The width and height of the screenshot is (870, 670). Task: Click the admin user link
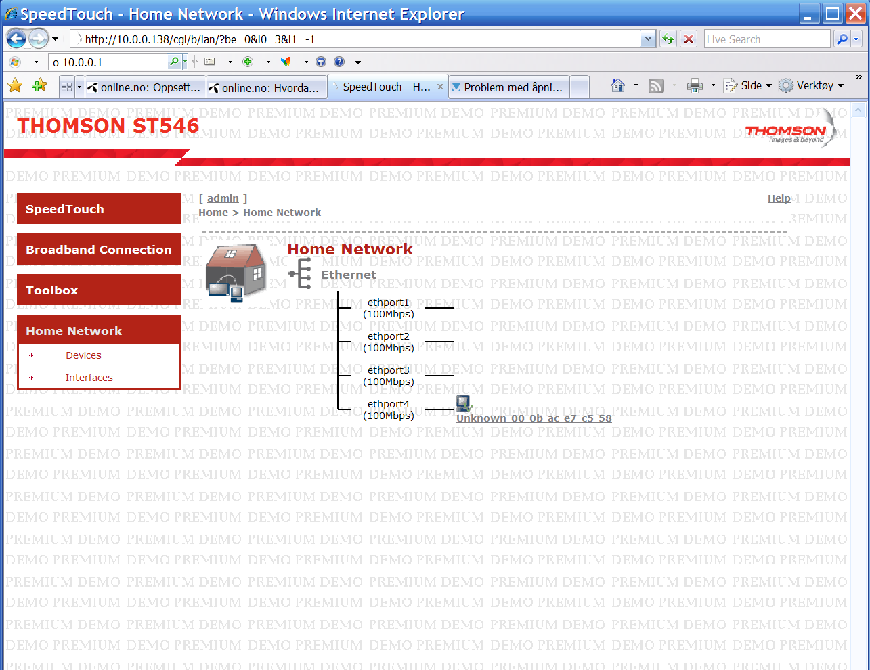click(223, 198)
